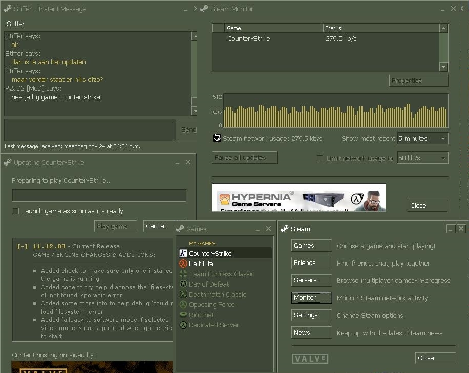Open the 50 kb/s limit dropdown
469x373 pixels.
click(422, 158)
